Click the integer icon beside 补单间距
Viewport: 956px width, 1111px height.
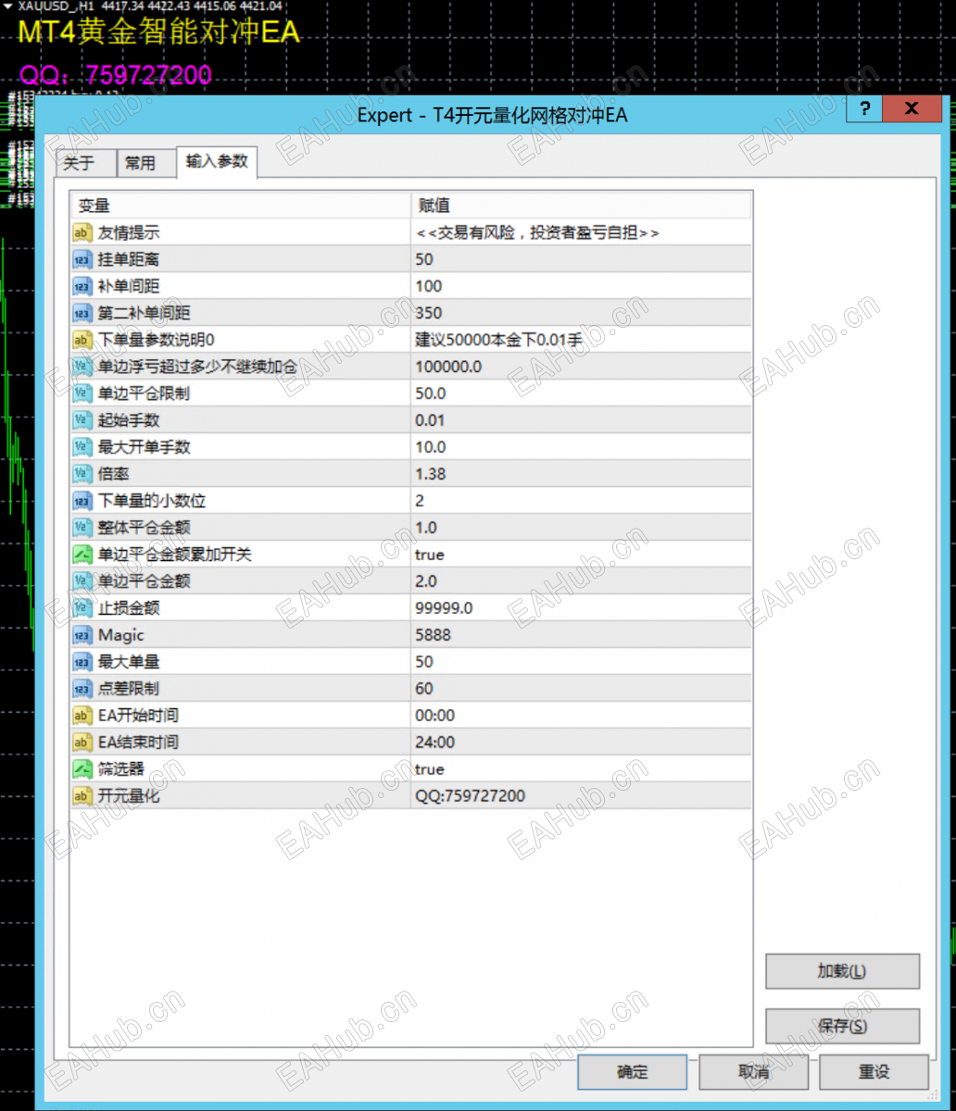coord(82,286)
